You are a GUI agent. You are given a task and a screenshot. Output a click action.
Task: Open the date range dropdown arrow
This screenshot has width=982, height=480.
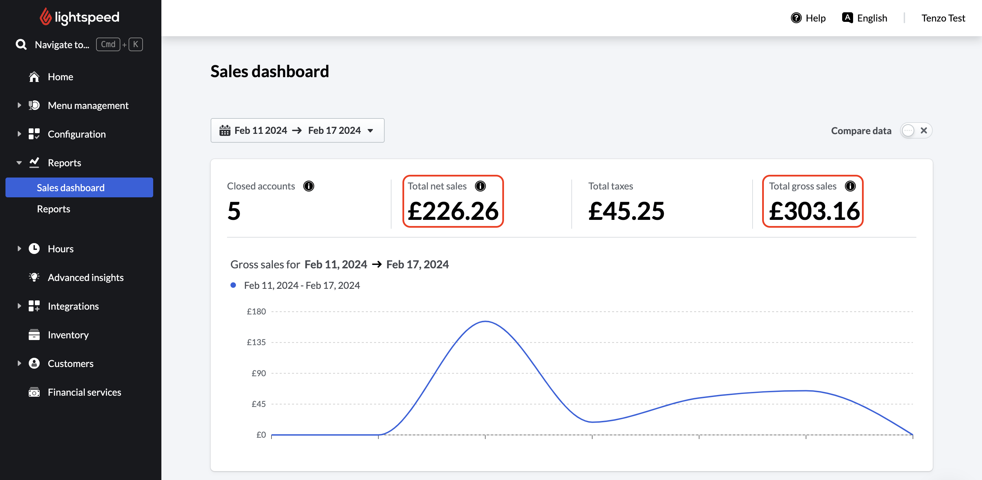point(370,131)
